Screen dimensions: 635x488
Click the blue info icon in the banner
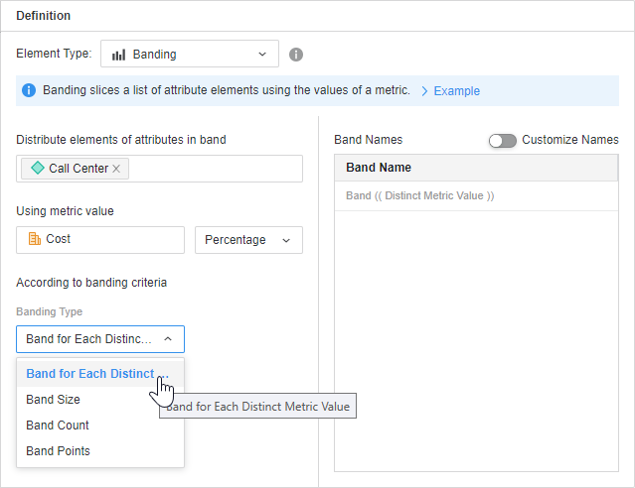29,90
